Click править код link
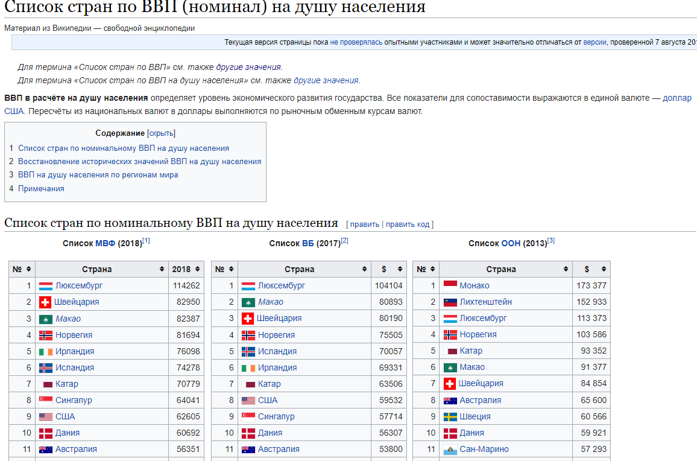697x461 pixels. (x=408, y=224)
